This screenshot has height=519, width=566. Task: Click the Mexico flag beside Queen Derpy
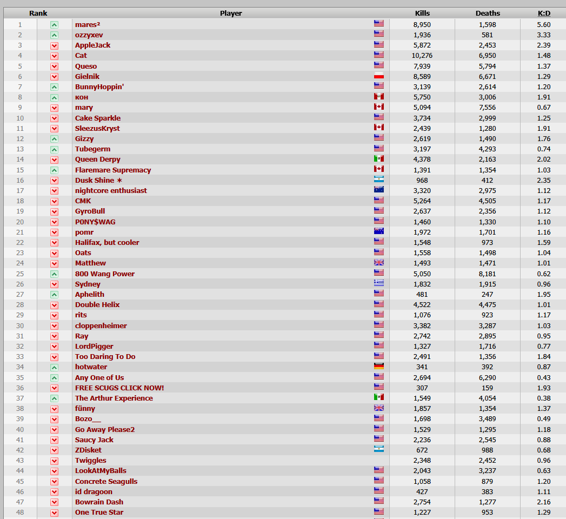378,158
